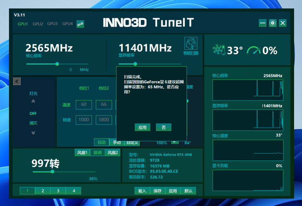Click the lighting up double-chevron
The width and height of the screenshot is (302, 206).
click(x=33, y=101)
